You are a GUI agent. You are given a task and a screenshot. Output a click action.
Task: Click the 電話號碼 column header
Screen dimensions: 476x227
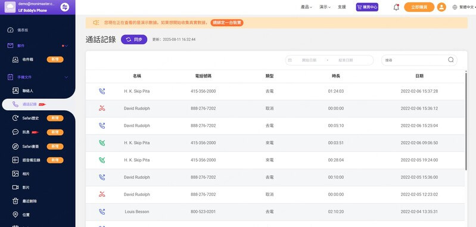(203, 76)
